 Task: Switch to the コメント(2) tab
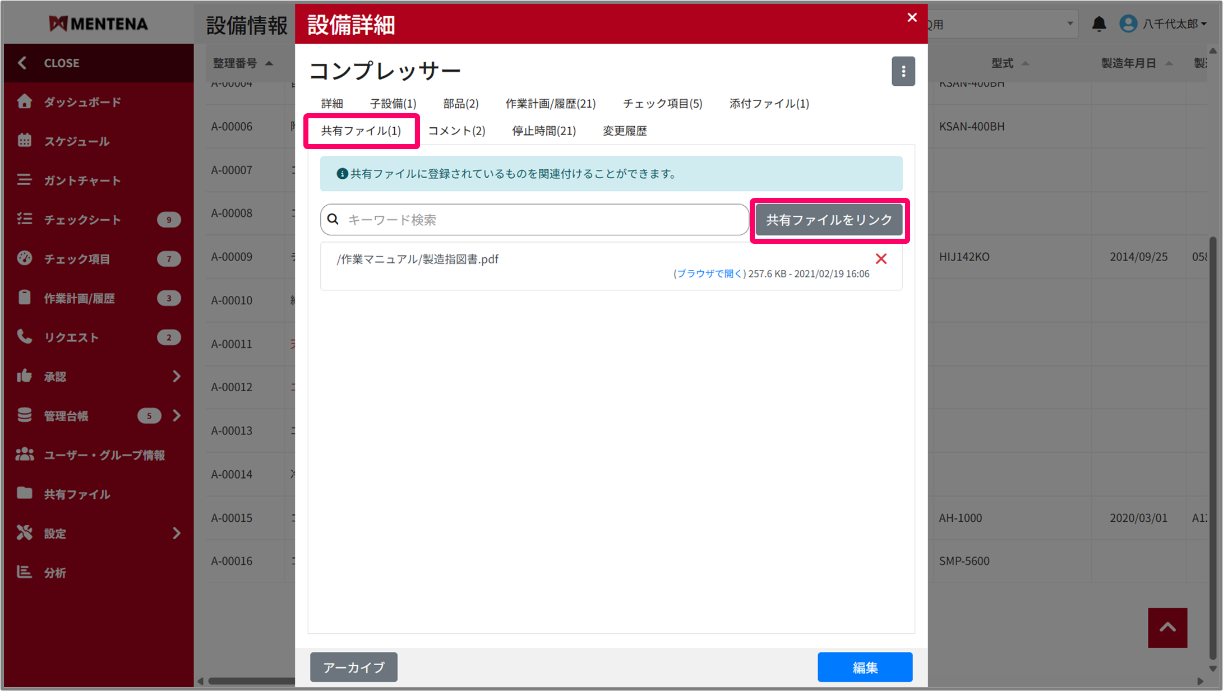(456, 131)
